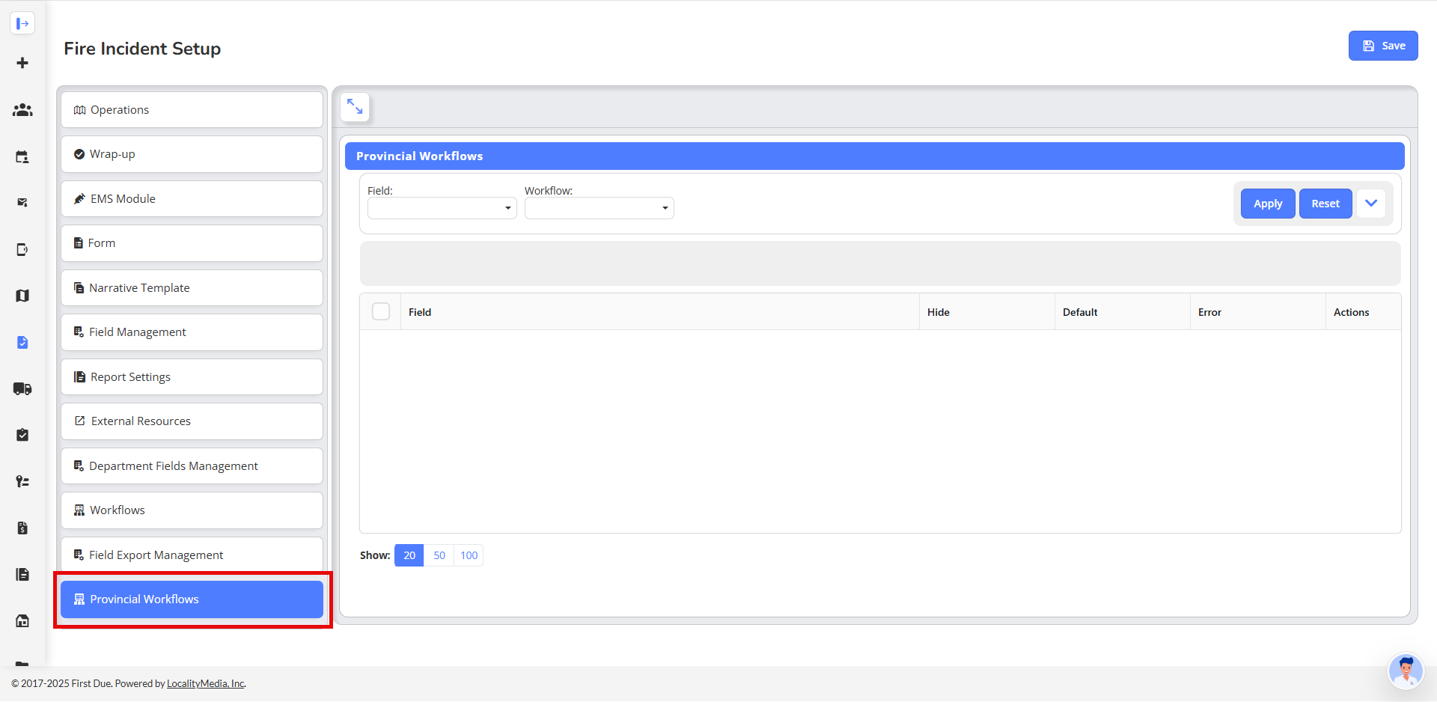Image resolution: width=1437 pixels, height=702 pixels.
Task: Select the Provincial Workflows menu item
Action: point(192,599)
